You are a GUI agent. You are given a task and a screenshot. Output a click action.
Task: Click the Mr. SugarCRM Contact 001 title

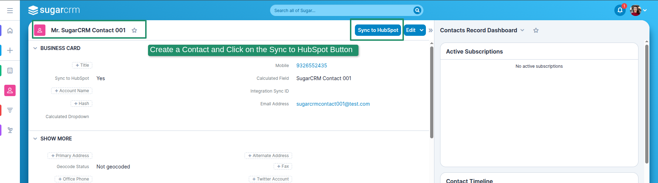pyautogui.click(x=88, y=30)
